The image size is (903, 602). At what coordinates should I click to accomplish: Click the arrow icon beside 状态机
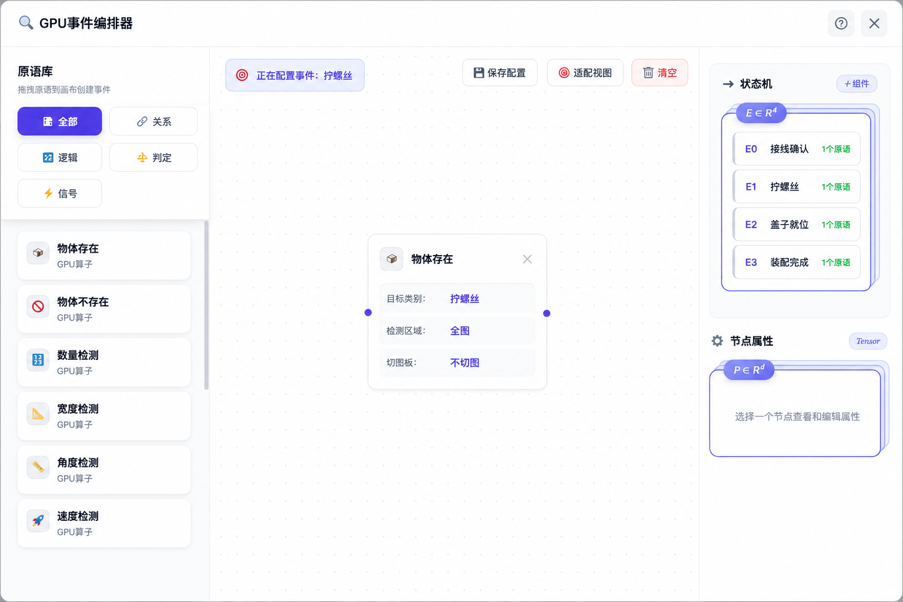click(x=728, y=84)
